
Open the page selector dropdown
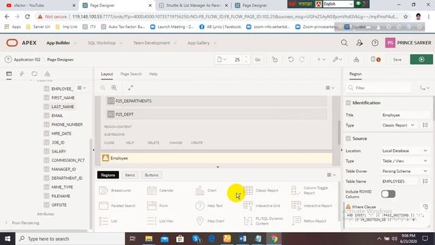(222, 59)
